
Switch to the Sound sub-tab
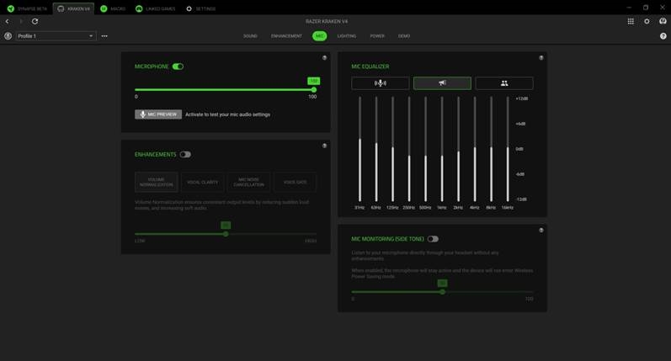tap(250, 36)
